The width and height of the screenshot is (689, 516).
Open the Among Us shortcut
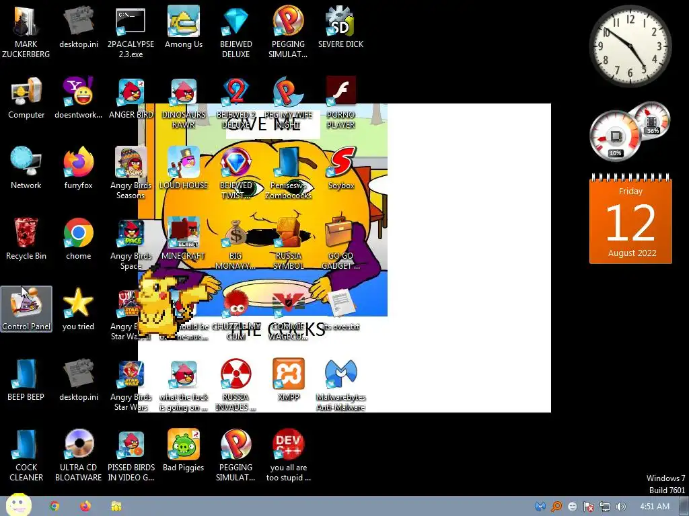(x=184, y=27)
